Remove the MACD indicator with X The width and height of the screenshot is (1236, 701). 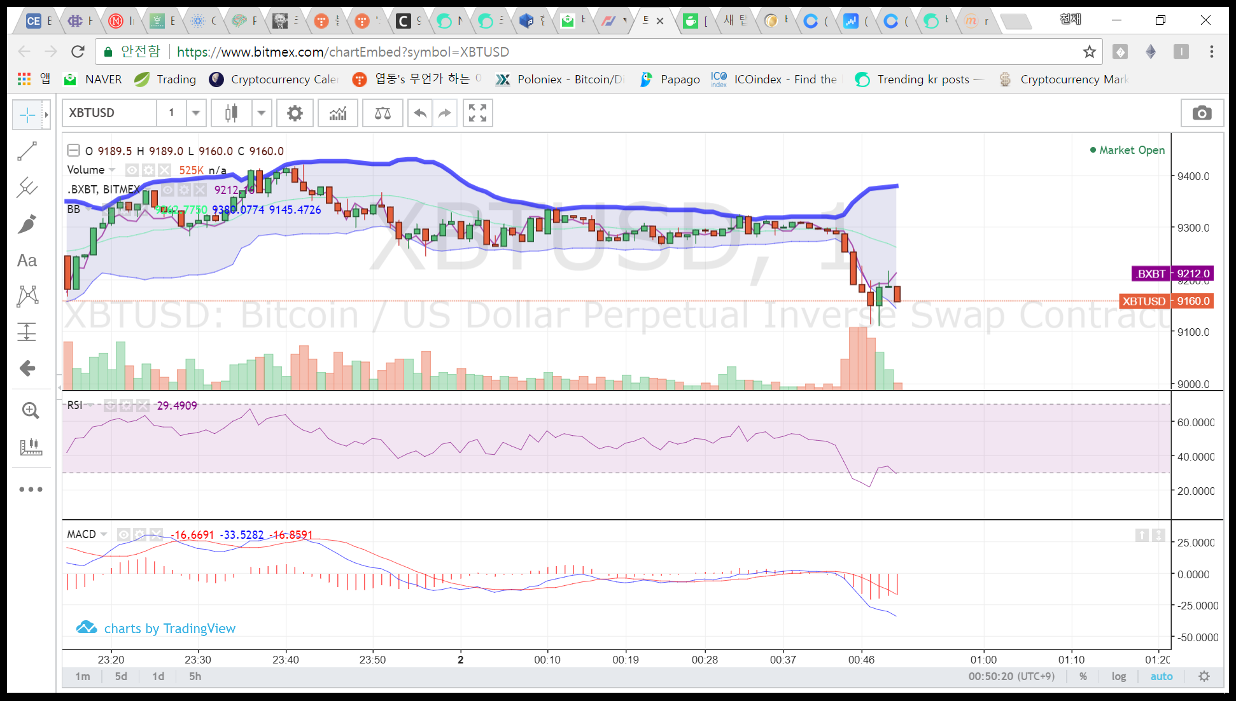pyautogui.click(x=156, y=534)
